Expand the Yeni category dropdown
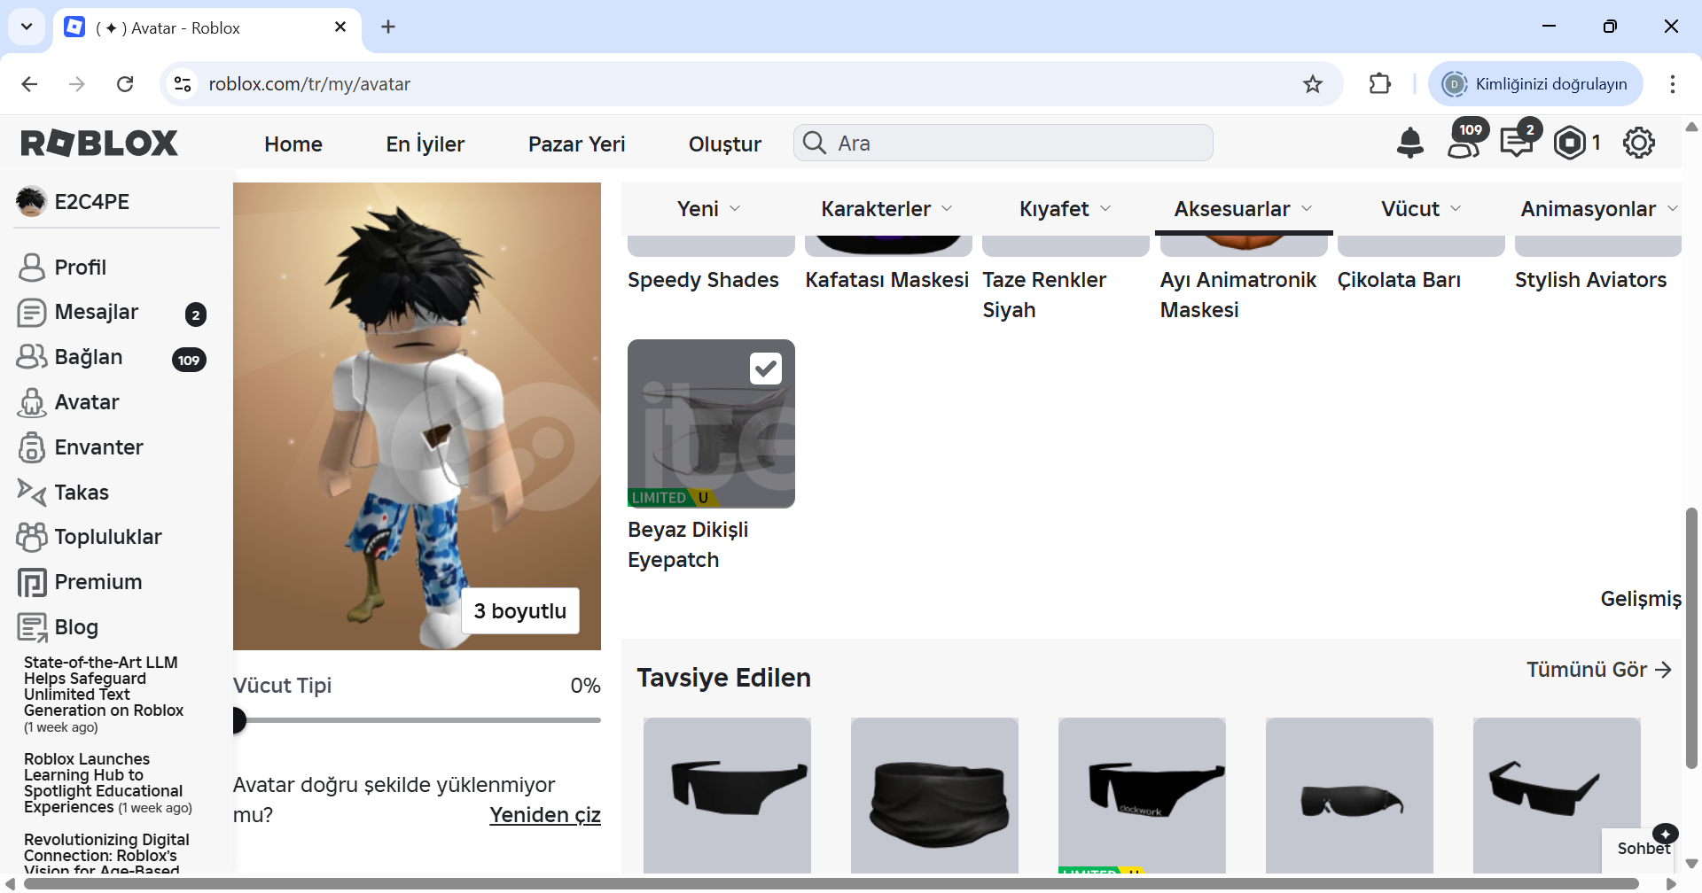 point(709,209)
